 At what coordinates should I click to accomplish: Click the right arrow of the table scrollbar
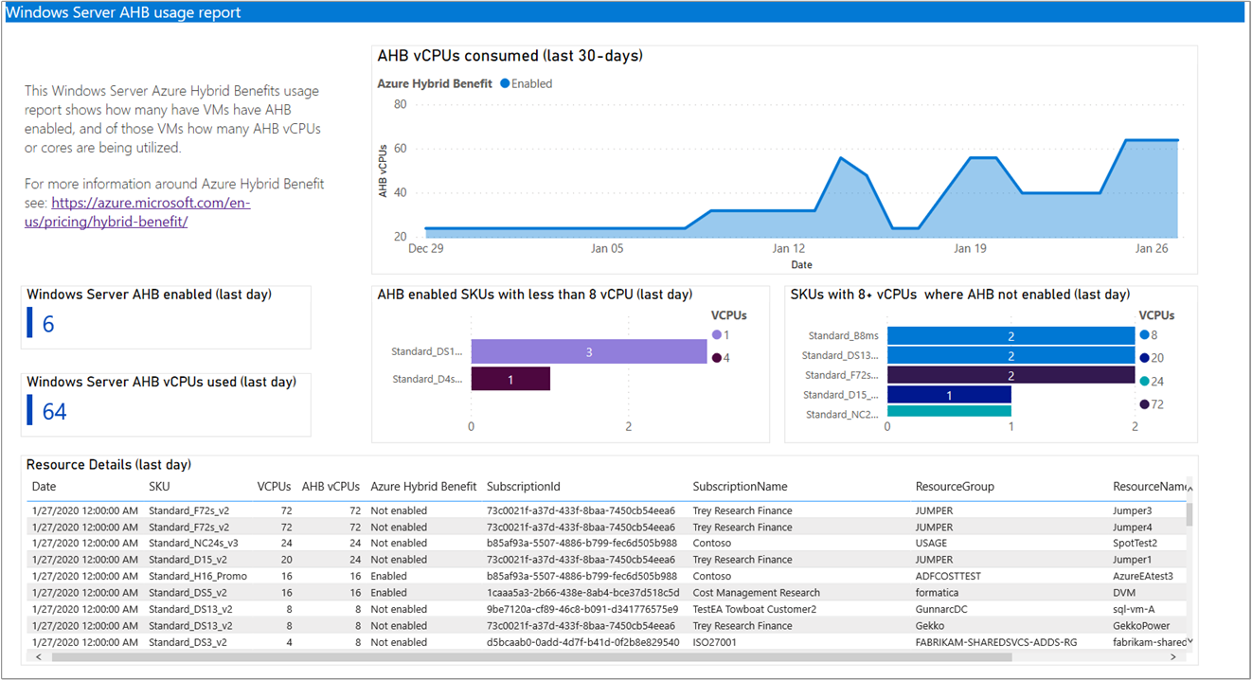click(1174, 655)
